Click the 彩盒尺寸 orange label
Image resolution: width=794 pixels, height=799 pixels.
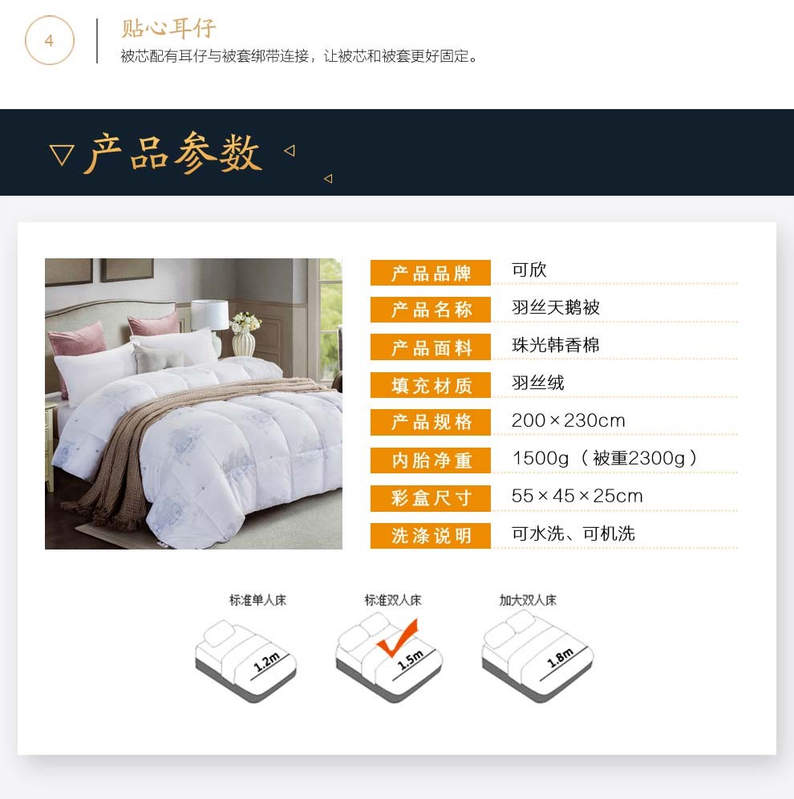pyautogui.click(x=431, y=498)
